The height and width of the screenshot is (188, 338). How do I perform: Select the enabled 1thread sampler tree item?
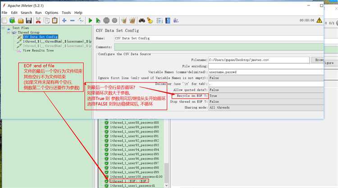57,41
